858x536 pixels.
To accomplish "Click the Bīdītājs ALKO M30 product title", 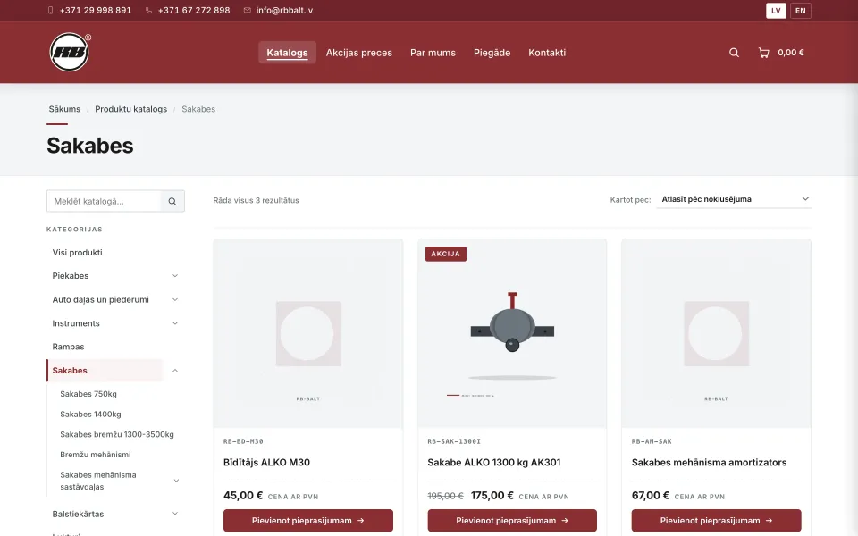I will [266, 462].
